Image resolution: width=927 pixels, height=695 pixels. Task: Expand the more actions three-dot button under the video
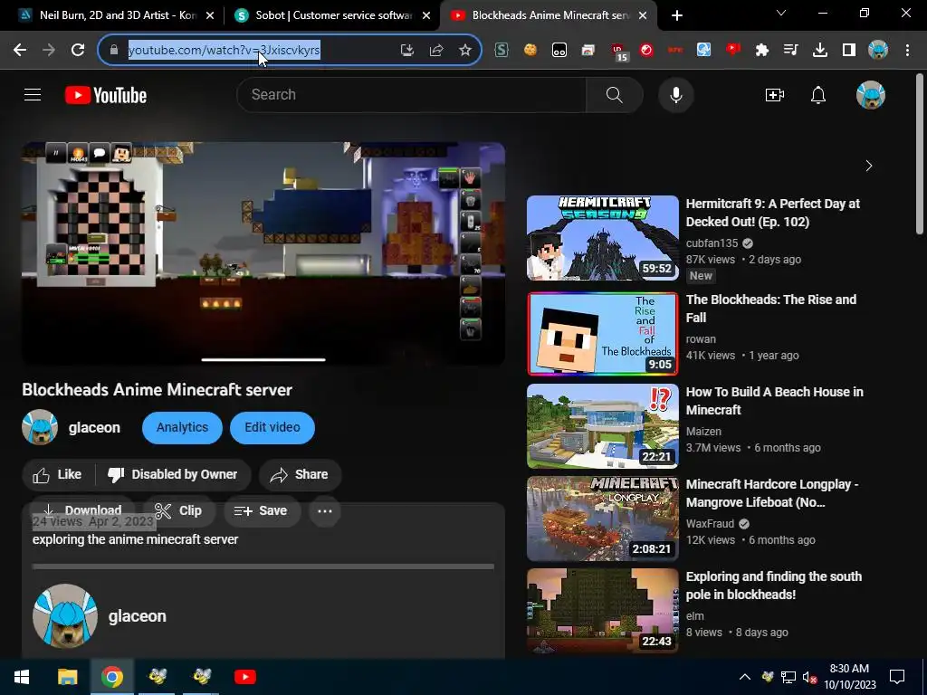[x=325, y=510]
